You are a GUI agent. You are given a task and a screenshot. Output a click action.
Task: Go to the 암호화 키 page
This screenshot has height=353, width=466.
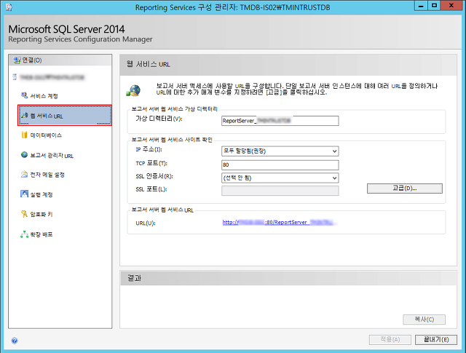click(42, 214)
